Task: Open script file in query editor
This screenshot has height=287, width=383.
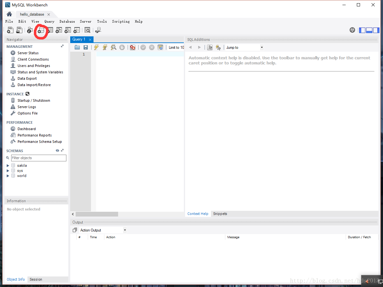Action: coord(77,48)
